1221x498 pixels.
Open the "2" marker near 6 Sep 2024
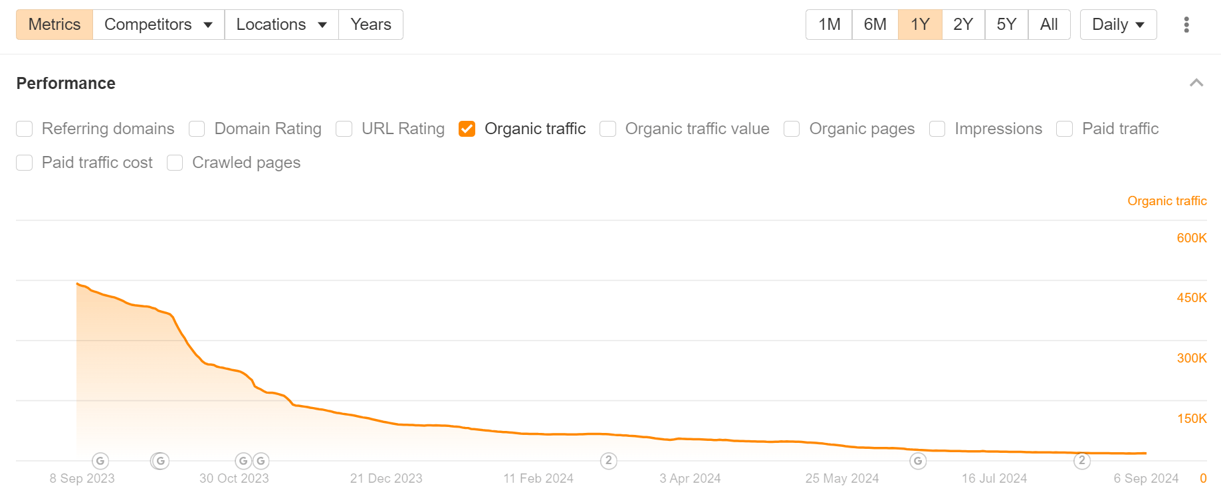(x=1082, y=460)
